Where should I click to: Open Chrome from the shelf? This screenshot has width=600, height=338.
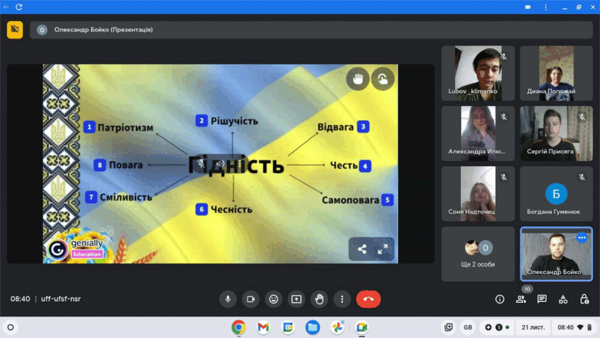[238, 327]
